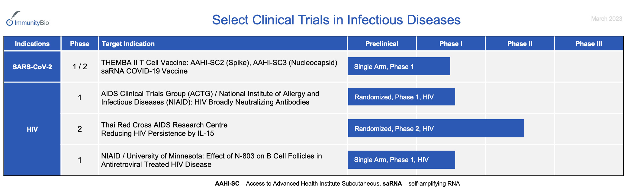Click the slide title about Infectious Diseases

336,20
